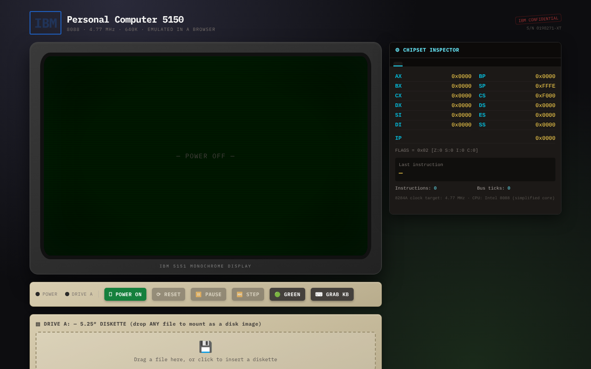Click the POWER indicator LED
591x369 pixels.
[38, 294]
